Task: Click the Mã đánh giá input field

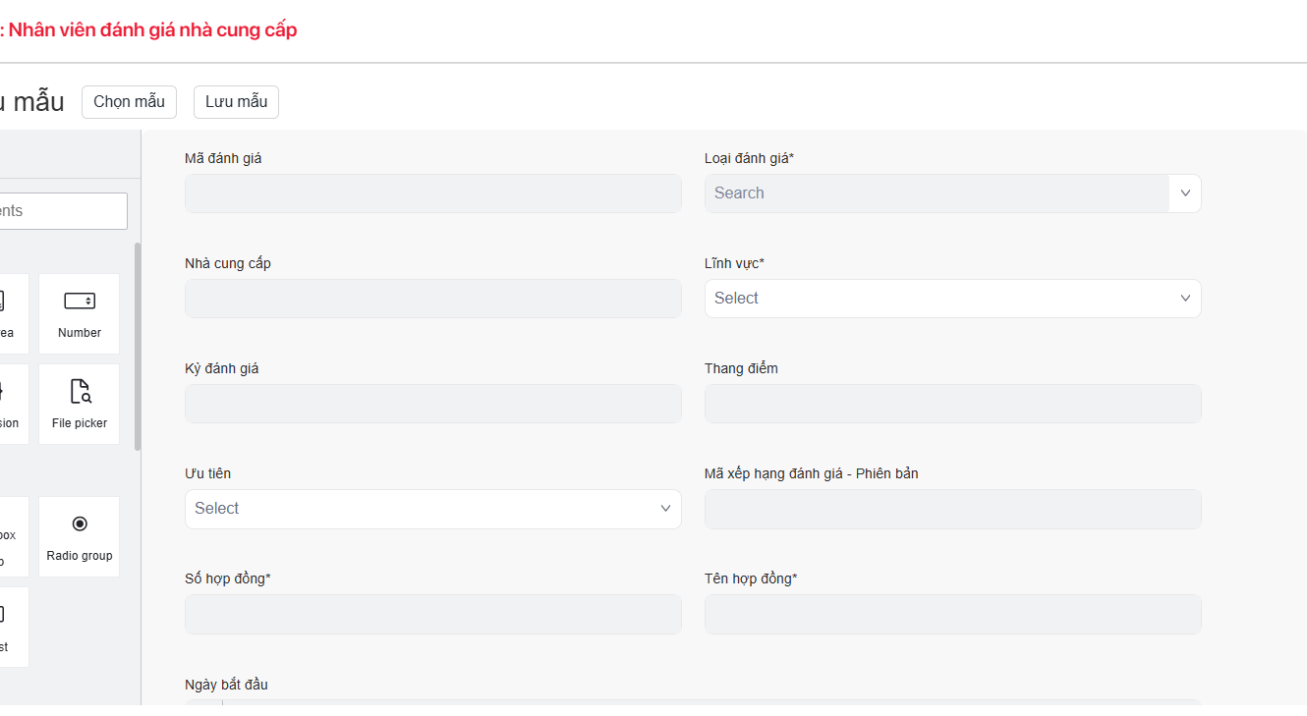Action: click(432, 193)
